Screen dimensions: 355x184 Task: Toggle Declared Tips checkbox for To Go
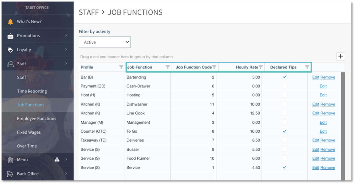pyautogui.click(x=285, y=131)
